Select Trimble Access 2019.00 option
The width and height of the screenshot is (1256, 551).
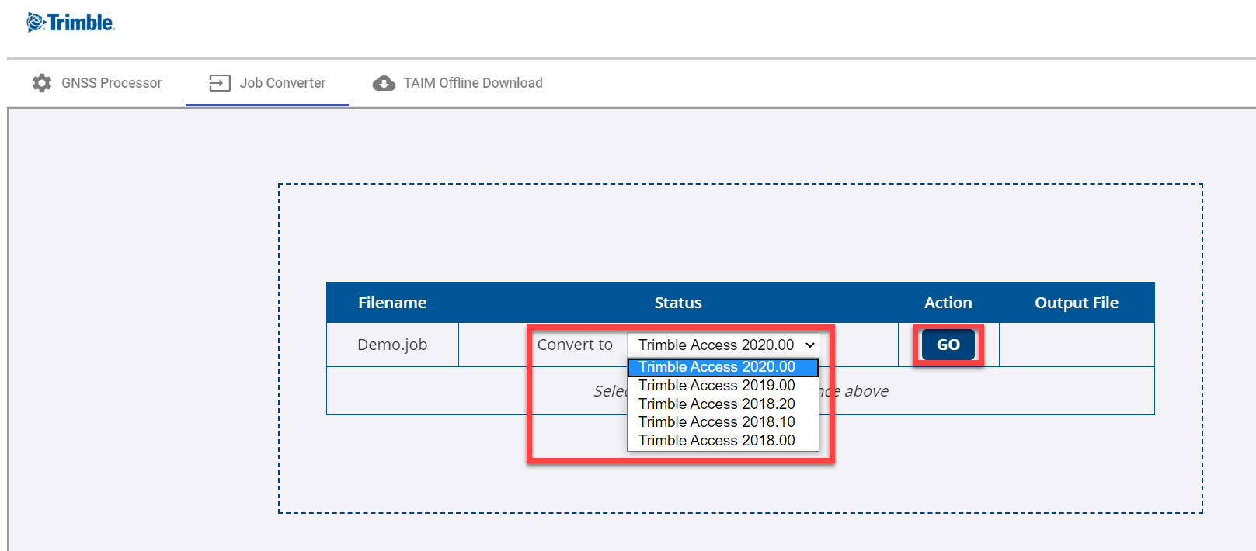723,386
